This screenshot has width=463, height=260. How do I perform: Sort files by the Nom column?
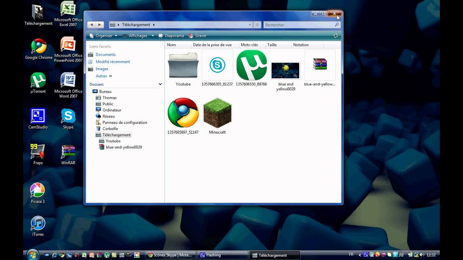178,45
